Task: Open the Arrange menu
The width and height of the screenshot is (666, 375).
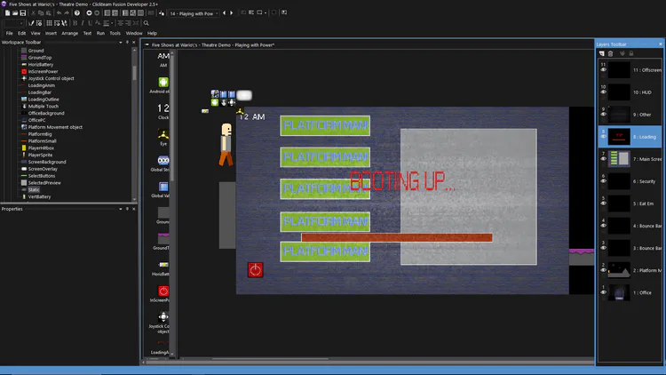Action: 69,33
